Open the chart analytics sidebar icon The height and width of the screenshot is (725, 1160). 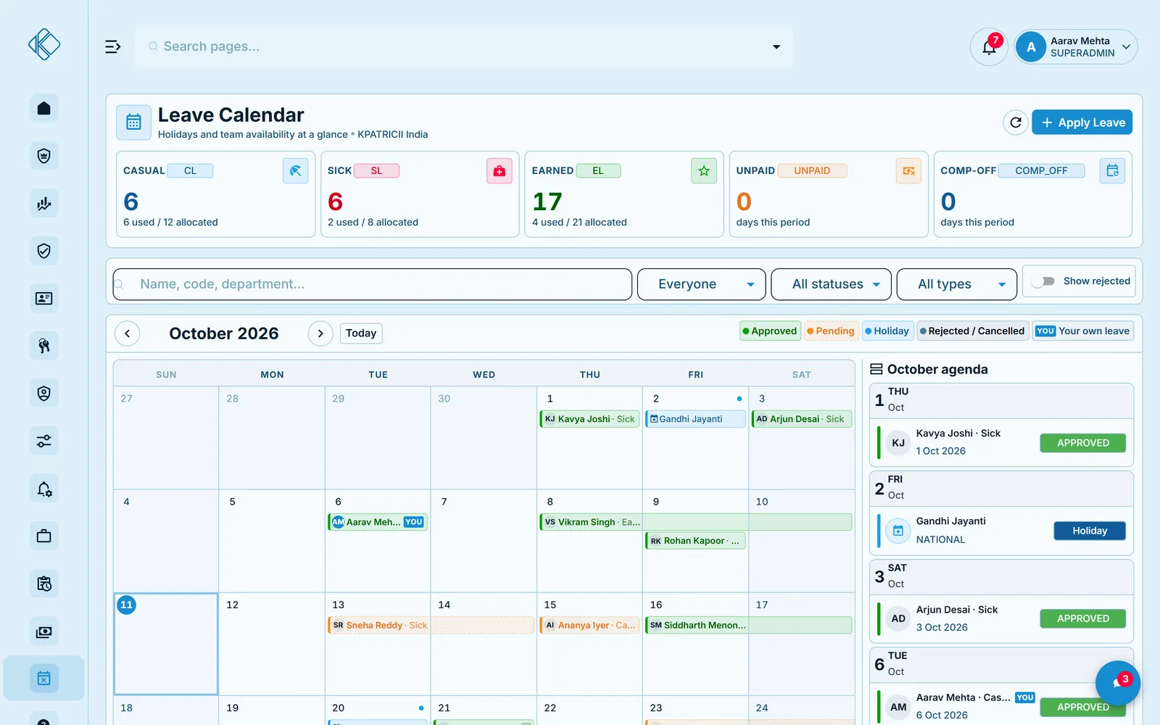(44, 204)
